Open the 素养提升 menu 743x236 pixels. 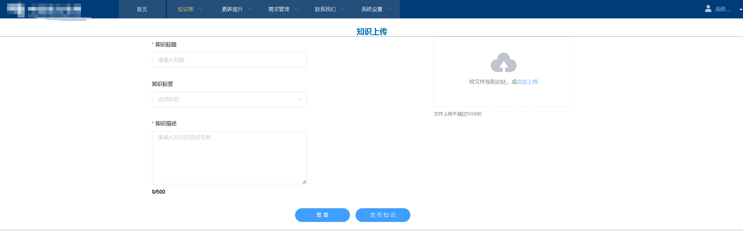pyautogui.click(x=236, y=9)
